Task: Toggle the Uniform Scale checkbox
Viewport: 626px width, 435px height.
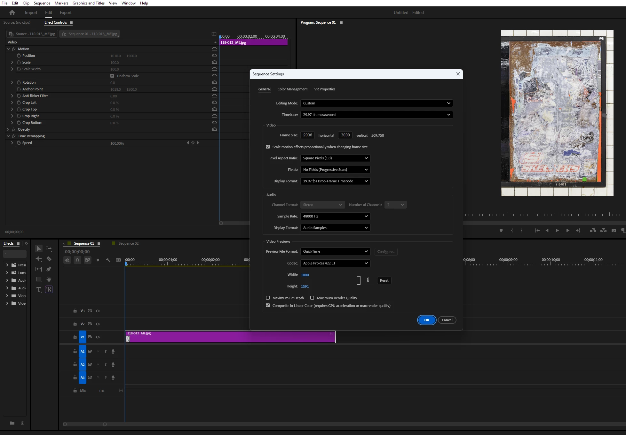Action: coord(112,76)
